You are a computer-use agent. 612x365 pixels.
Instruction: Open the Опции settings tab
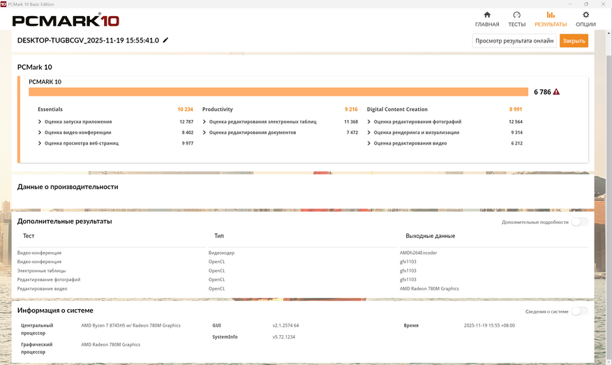pos(585,19)
